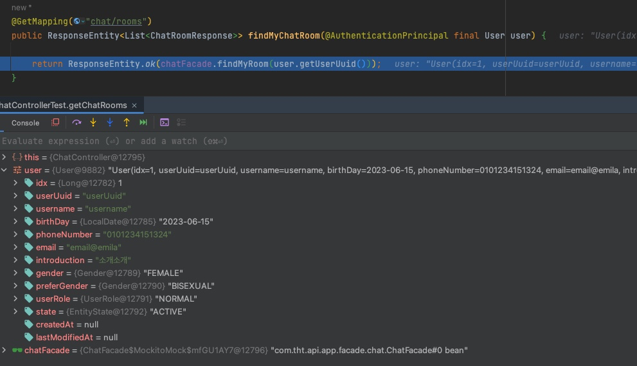Expand the idx field node
This screenshot has width=637, height=366.
click(15, 183)
